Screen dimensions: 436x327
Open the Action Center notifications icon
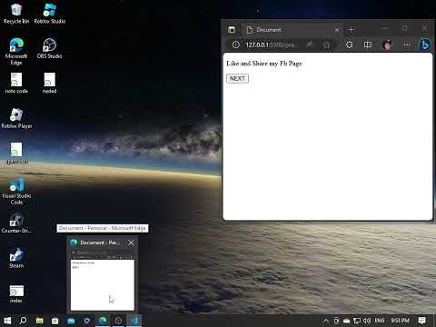click(x=421, y=321)
